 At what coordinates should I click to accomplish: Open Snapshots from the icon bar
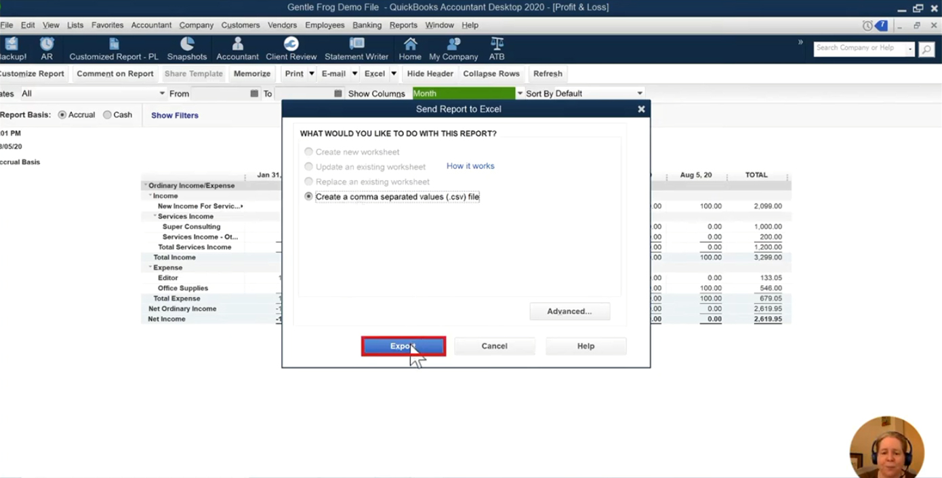coord(187,49)
